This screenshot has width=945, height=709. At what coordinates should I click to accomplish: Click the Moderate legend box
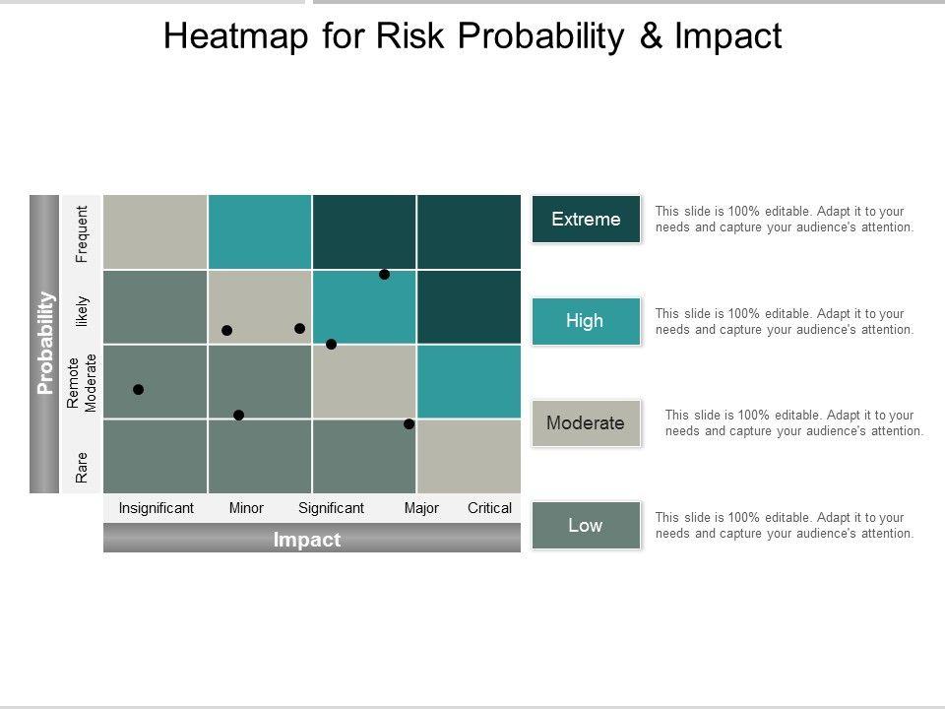pos(586,423)
